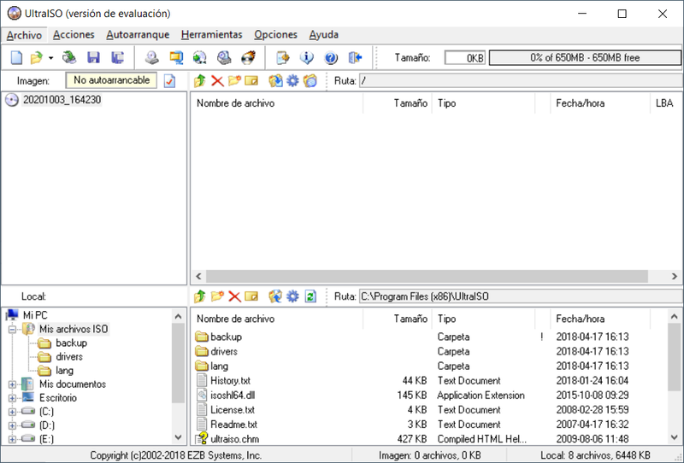Click the Local file list vertical scrollbar thumb

pos(674,356)
